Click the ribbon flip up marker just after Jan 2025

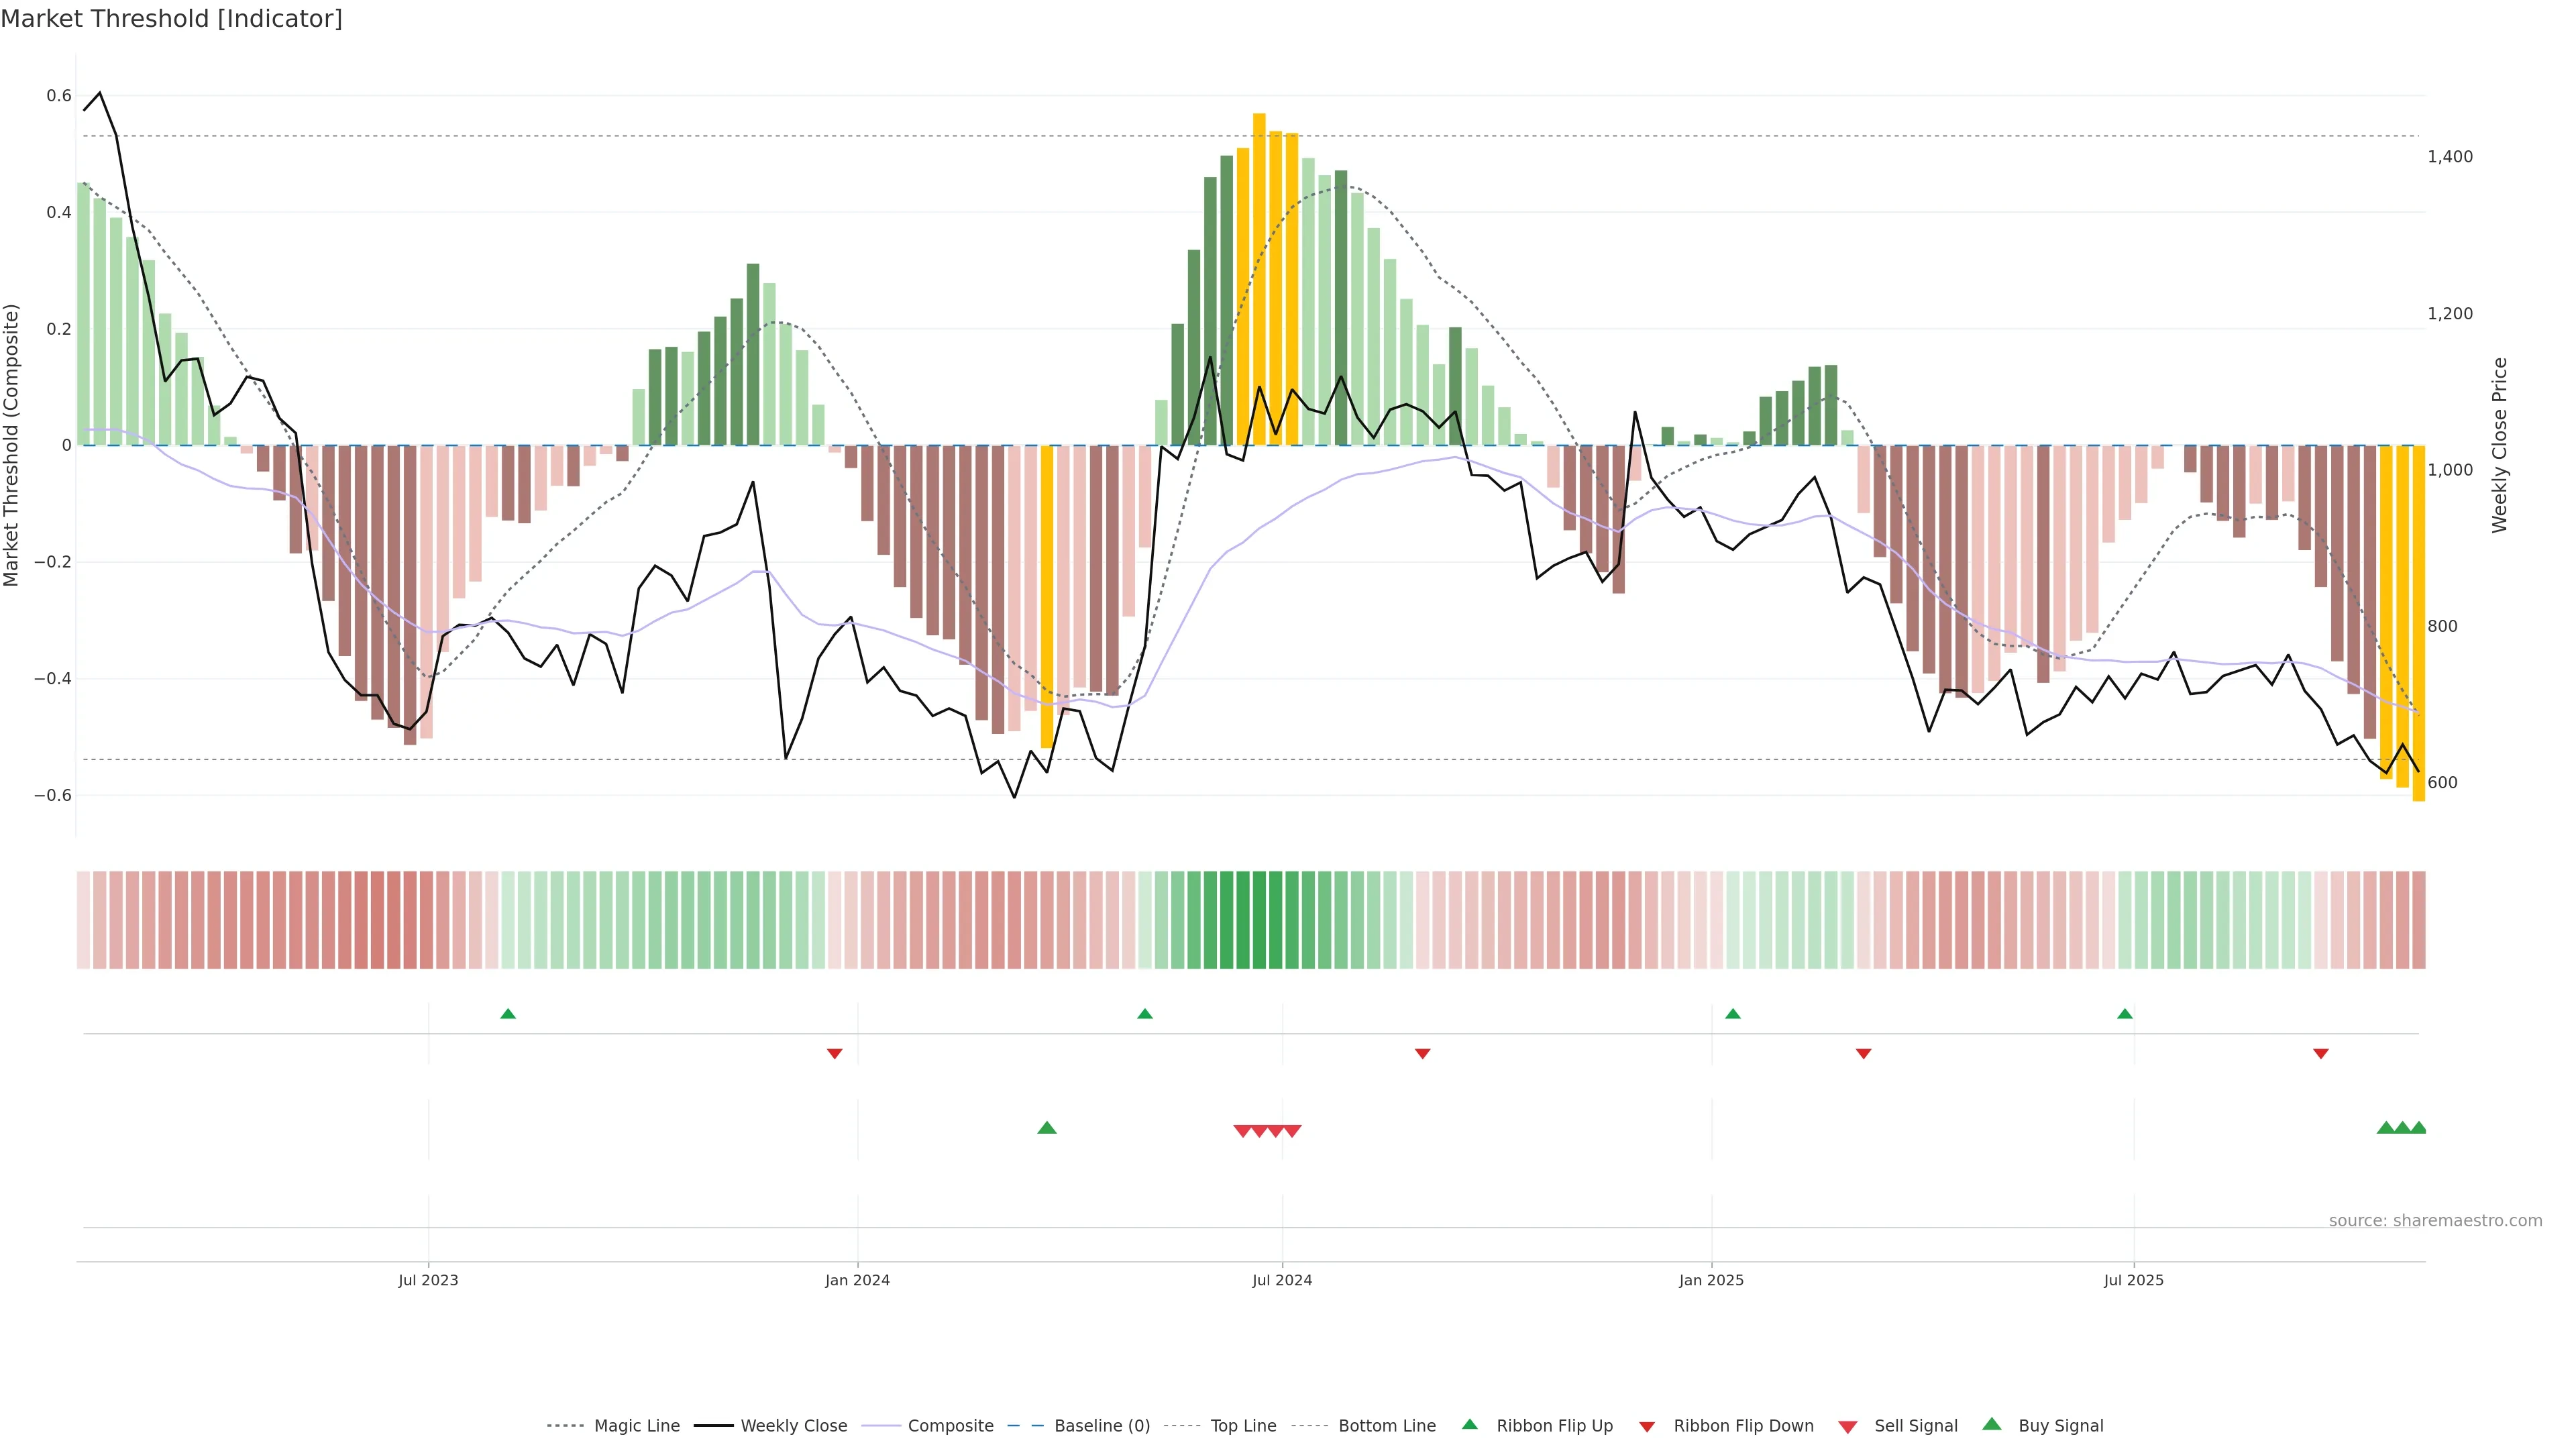pos(1733,1014)
